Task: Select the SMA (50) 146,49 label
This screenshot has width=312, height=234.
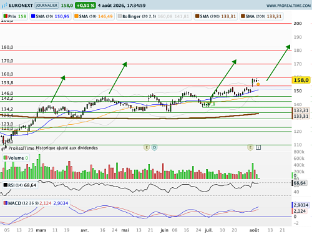Action: point(94,16)
